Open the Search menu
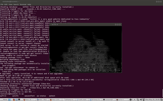 pyautogui.click(x=16, y=4)
